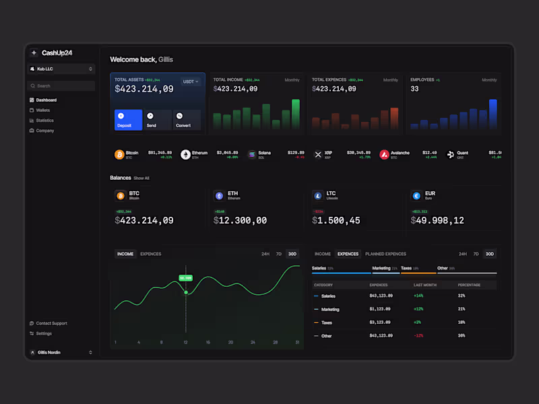This screenshot has height=404, width=539.
Task: Select the Solana asset icon
Action: point(251,153)
